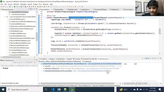Image resolution: width=164 pixels, height=92 pixels.
Task: Select EmailValidator.java in Package Explorer
Action: pyautogui.click(x=16, y=31)
